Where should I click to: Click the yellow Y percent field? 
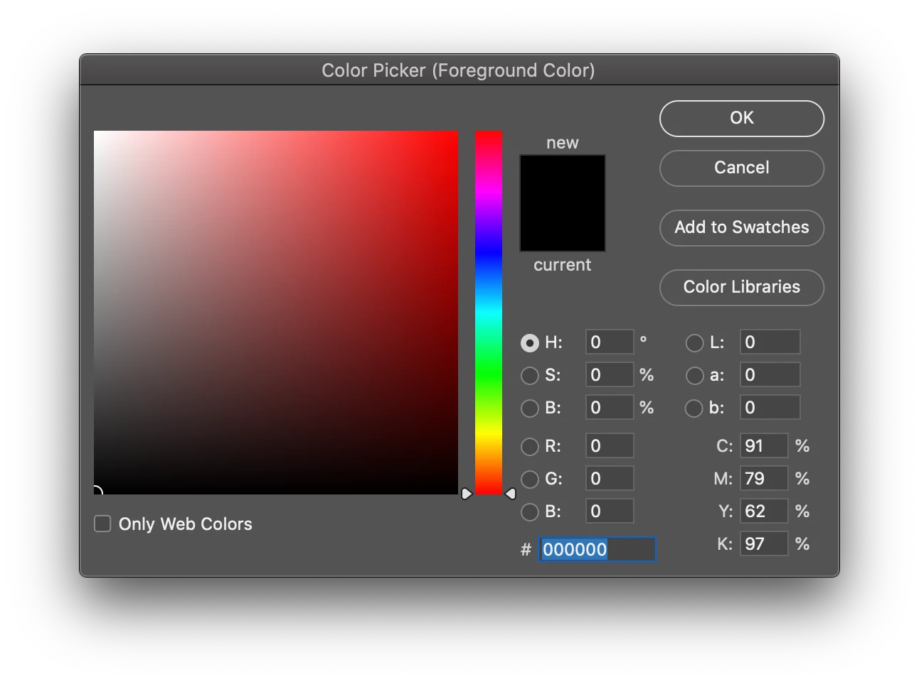[x=764, y=511]
